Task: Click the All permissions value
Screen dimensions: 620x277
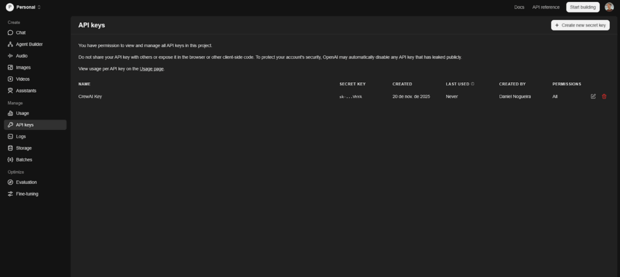Action: click(555, 96)
